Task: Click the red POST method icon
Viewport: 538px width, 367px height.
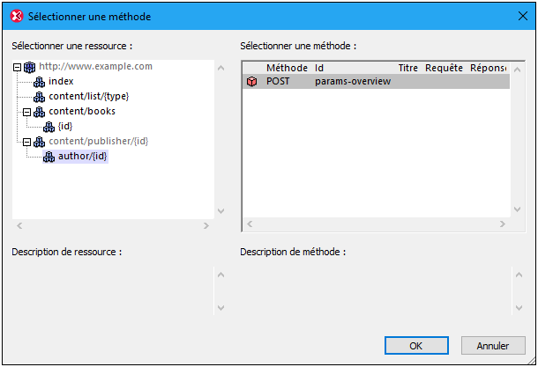Action: pyautogui.click(x=252, y=82)
